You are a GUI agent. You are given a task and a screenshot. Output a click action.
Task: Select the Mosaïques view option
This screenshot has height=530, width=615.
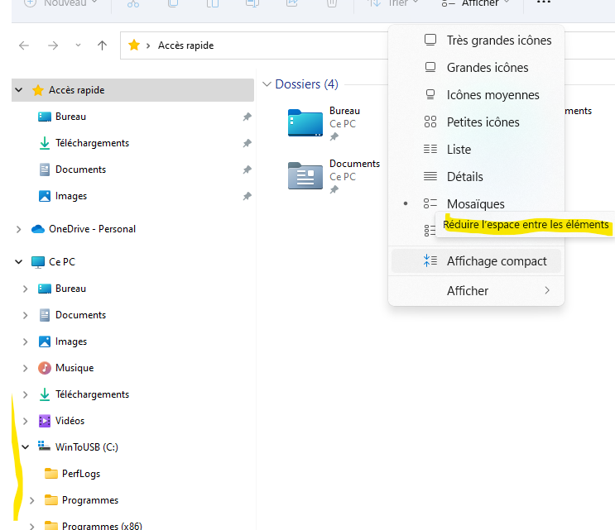[x=476, y=203]
